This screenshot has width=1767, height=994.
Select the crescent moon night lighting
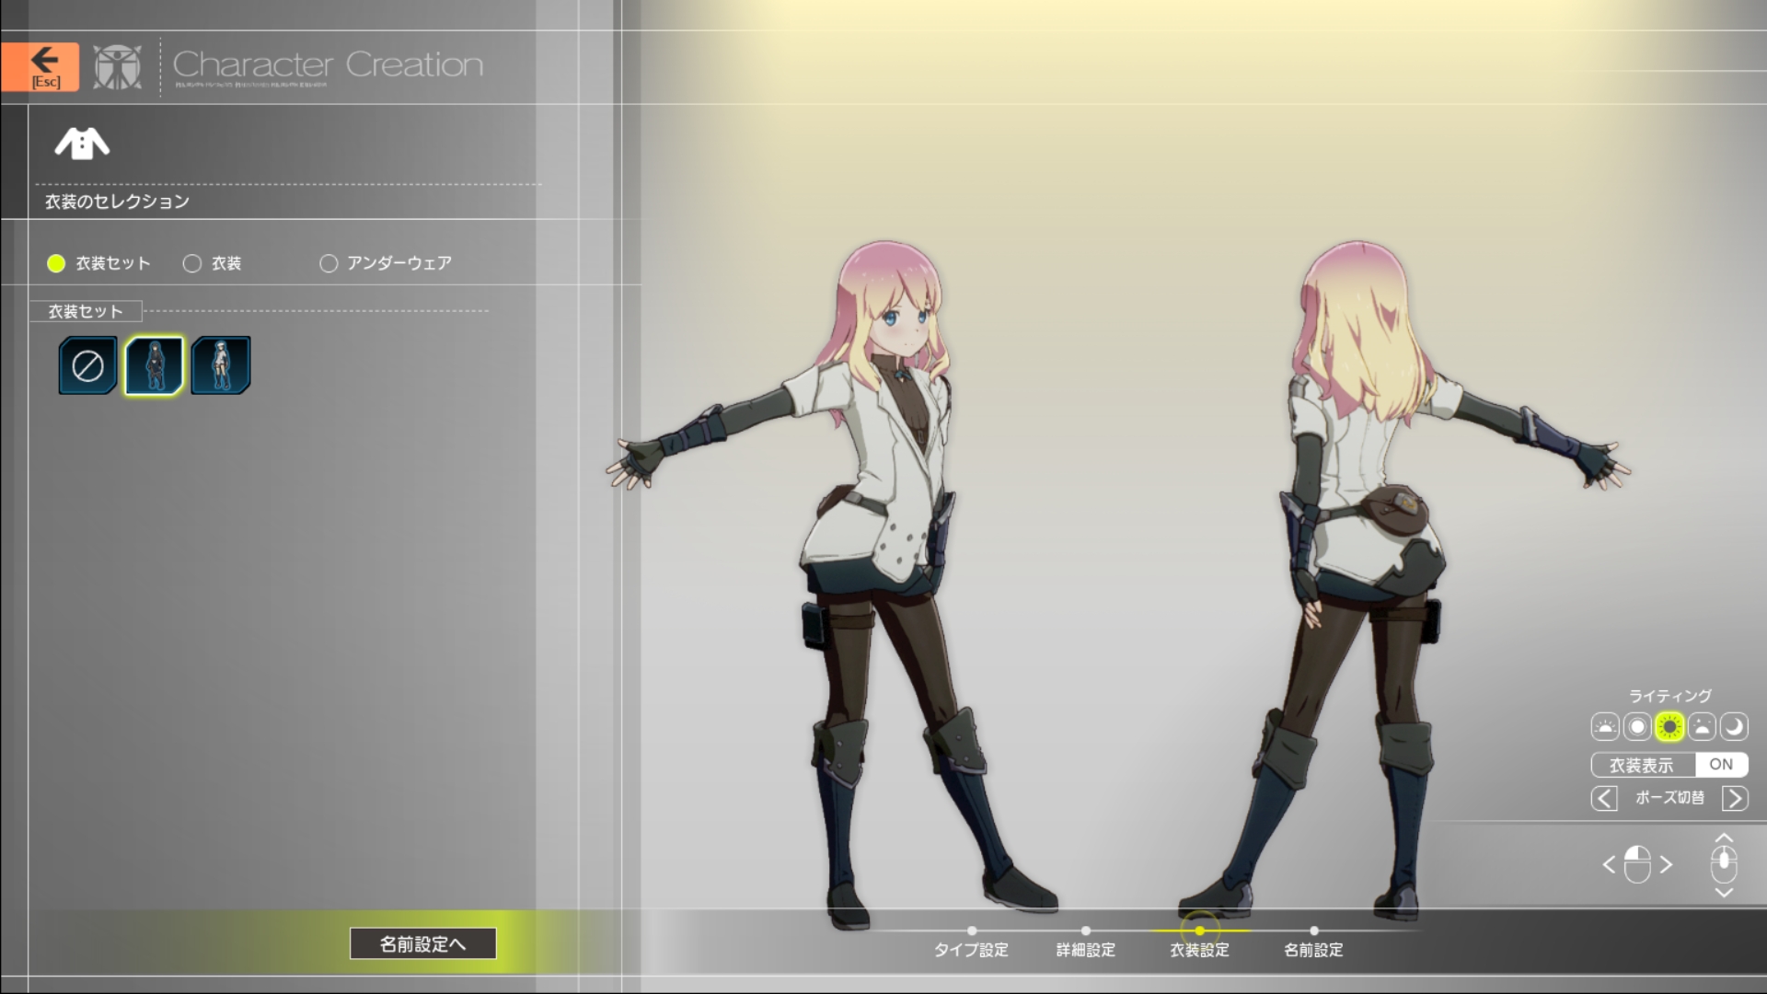point(1734,727)
